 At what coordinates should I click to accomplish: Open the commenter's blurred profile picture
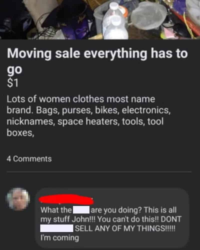pyautogui.click(x=18, y=199)
